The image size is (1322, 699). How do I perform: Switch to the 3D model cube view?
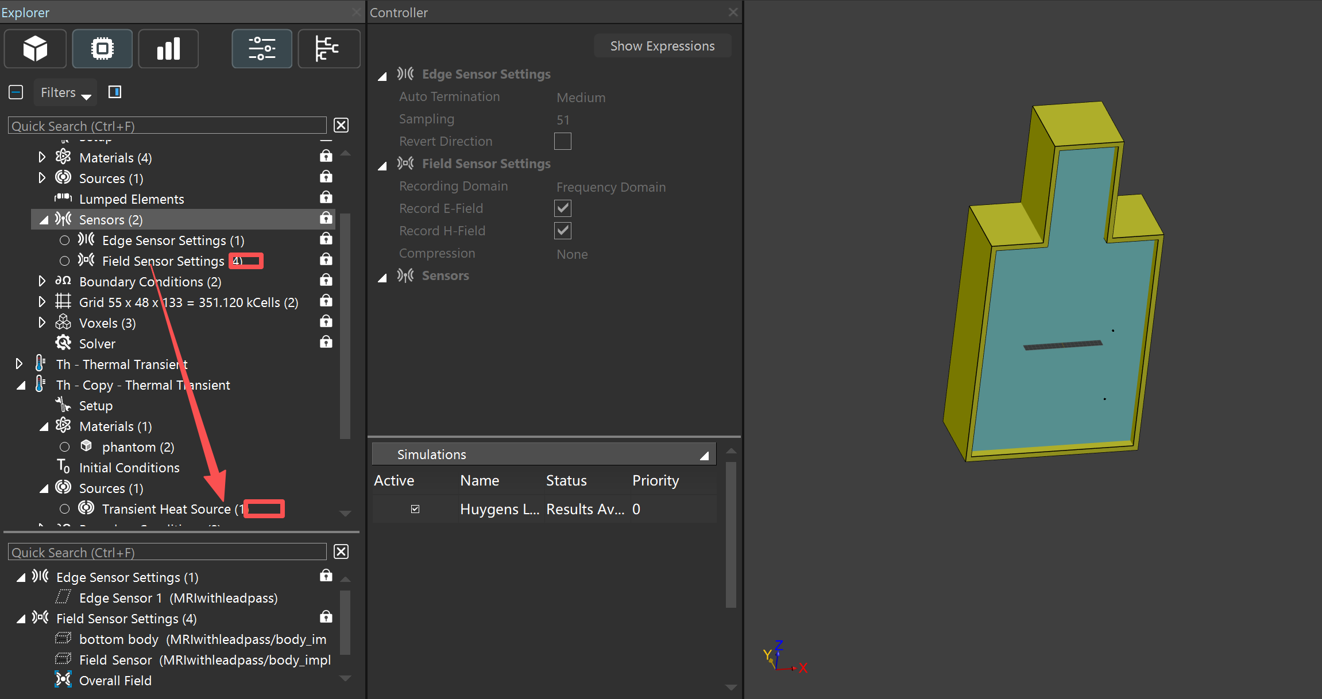coord(35,49)
